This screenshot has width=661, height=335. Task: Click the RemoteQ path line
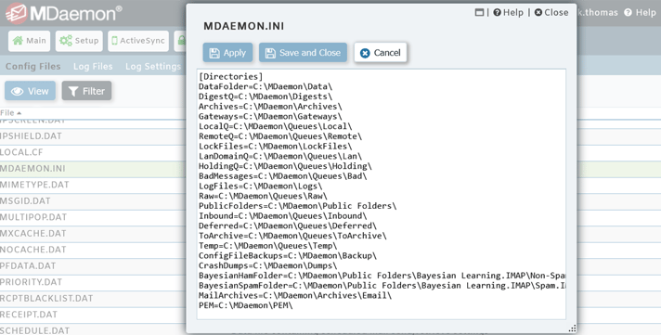[x=280, y=136]
